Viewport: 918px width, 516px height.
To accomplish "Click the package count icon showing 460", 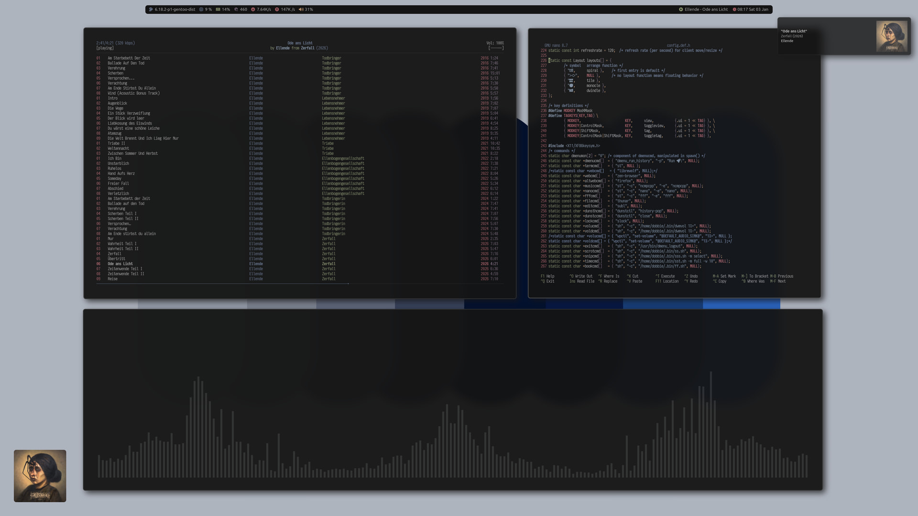I will click(x=236, y=9).
